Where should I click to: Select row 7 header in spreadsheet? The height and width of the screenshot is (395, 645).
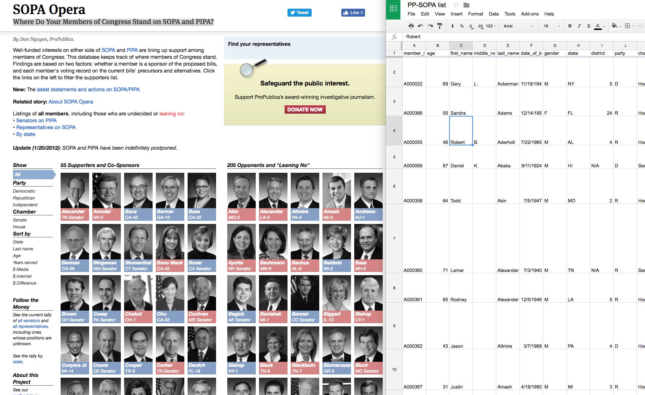[394, 238]
